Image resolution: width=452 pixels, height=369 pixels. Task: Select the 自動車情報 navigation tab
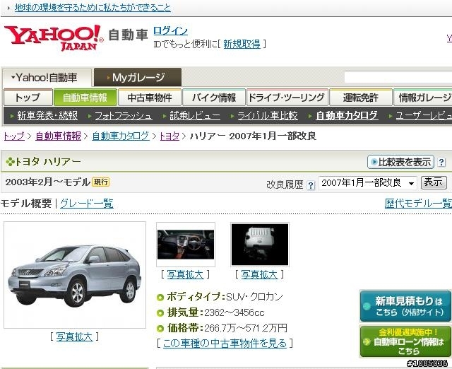pyautogui.click(x=85, y=98)
